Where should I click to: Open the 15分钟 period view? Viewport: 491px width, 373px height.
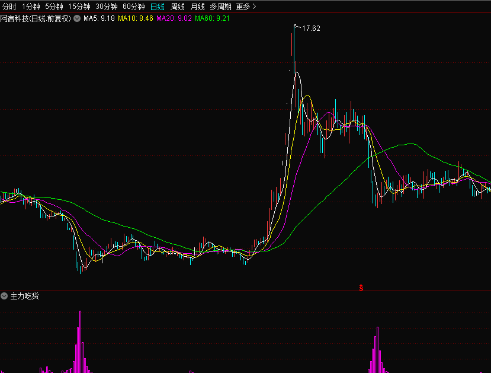point(79,7)
